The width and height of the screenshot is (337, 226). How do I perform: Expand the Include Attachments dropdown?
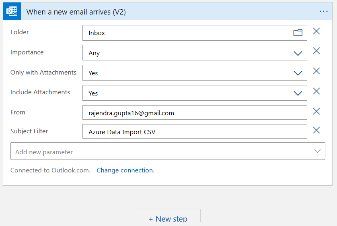298,93
